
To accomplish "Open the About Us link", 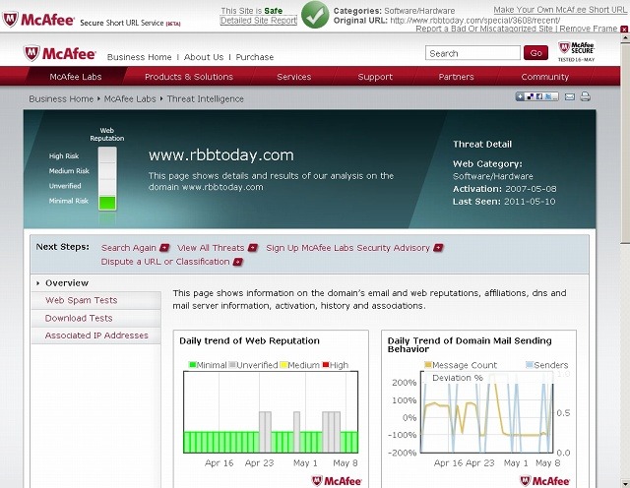I will coord(204,57).
